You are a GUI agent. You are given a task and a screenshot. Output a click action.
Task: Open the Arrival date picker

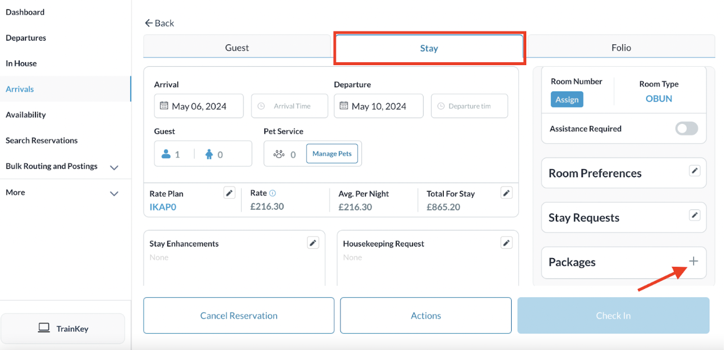coord(199,106)
